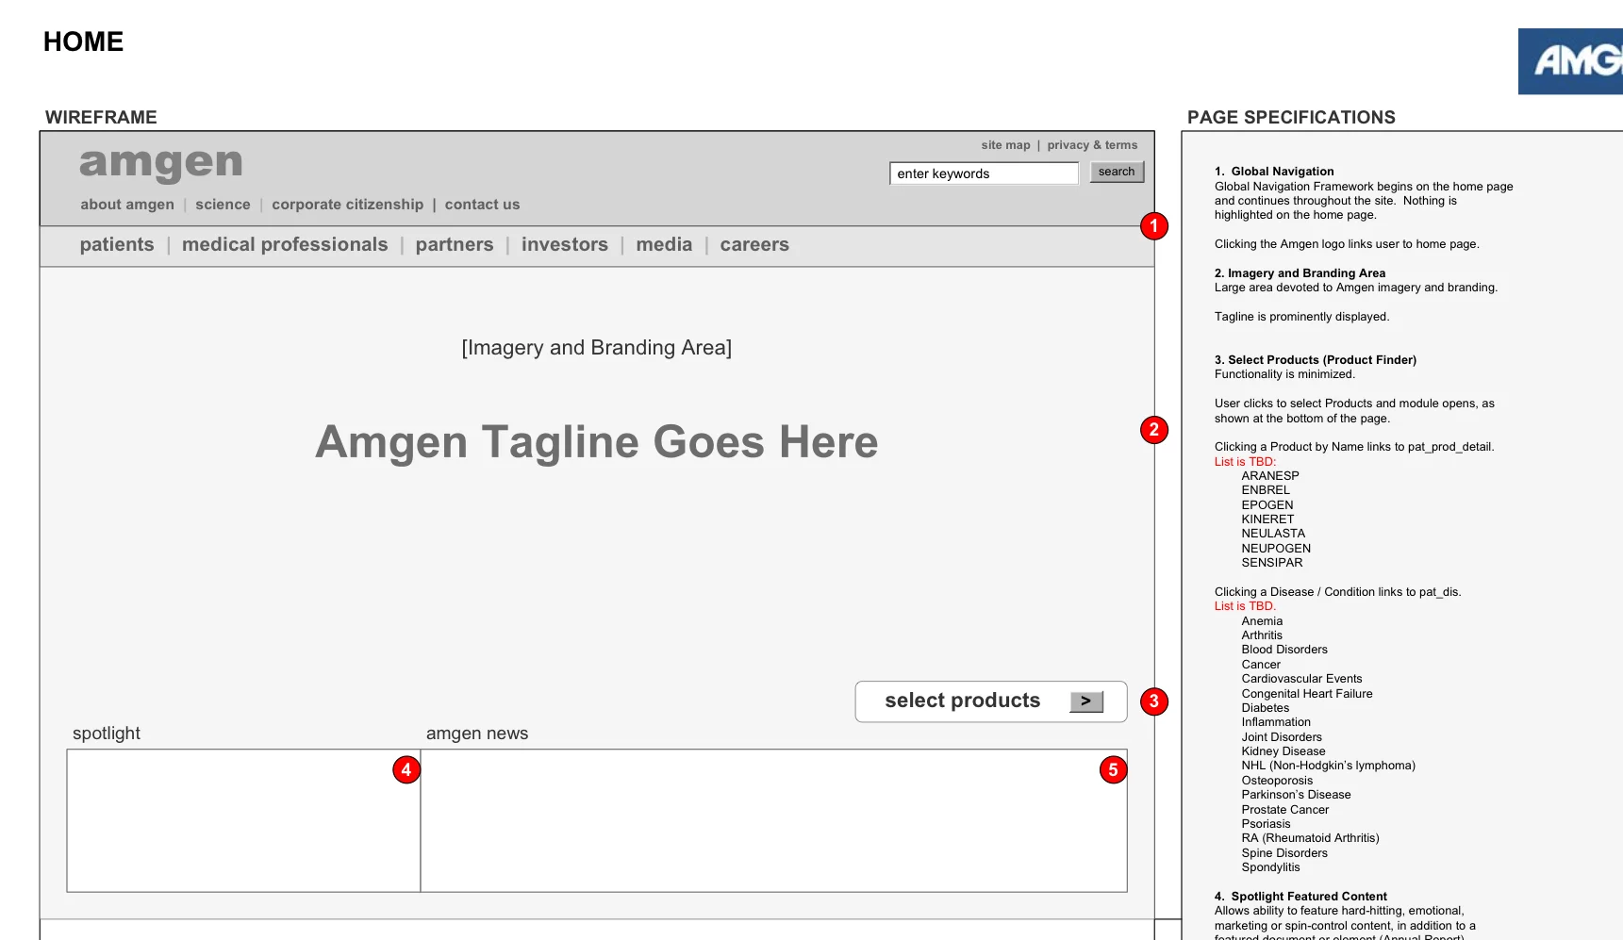This screenshot has height=940, width=1623.
Task: Select ENBREL in the product list
Action: [x=1266, y=490]
